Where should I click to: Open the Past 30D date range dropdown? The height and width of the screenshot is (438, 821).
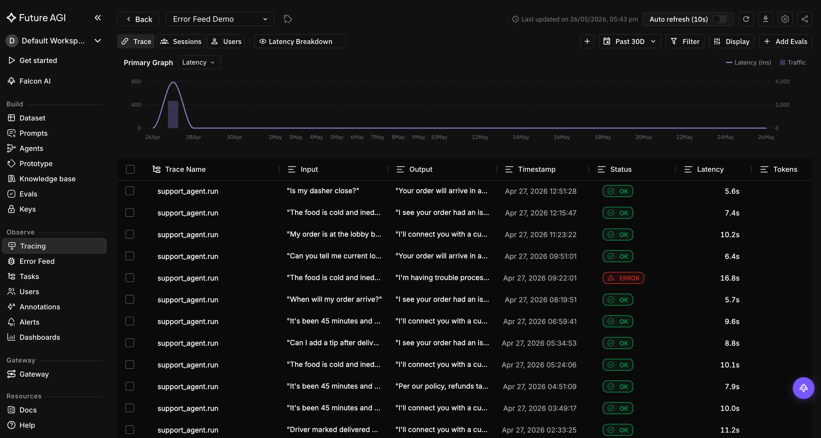(x=630, y=42)
